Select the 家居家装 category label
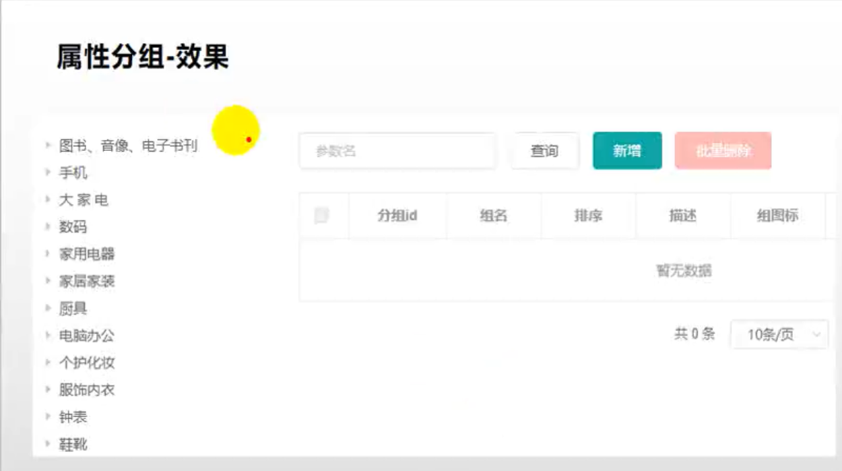The width and height of the screenshot is (842, 471). (87, 281)
